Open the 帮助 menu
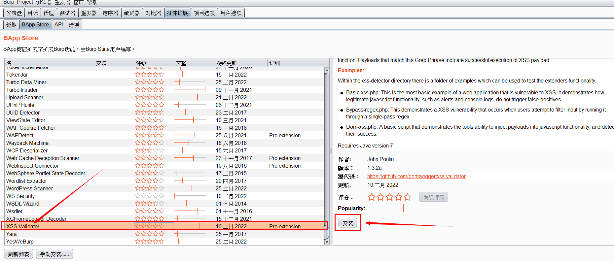Screen dimensions: 614x261 (92, 2)
